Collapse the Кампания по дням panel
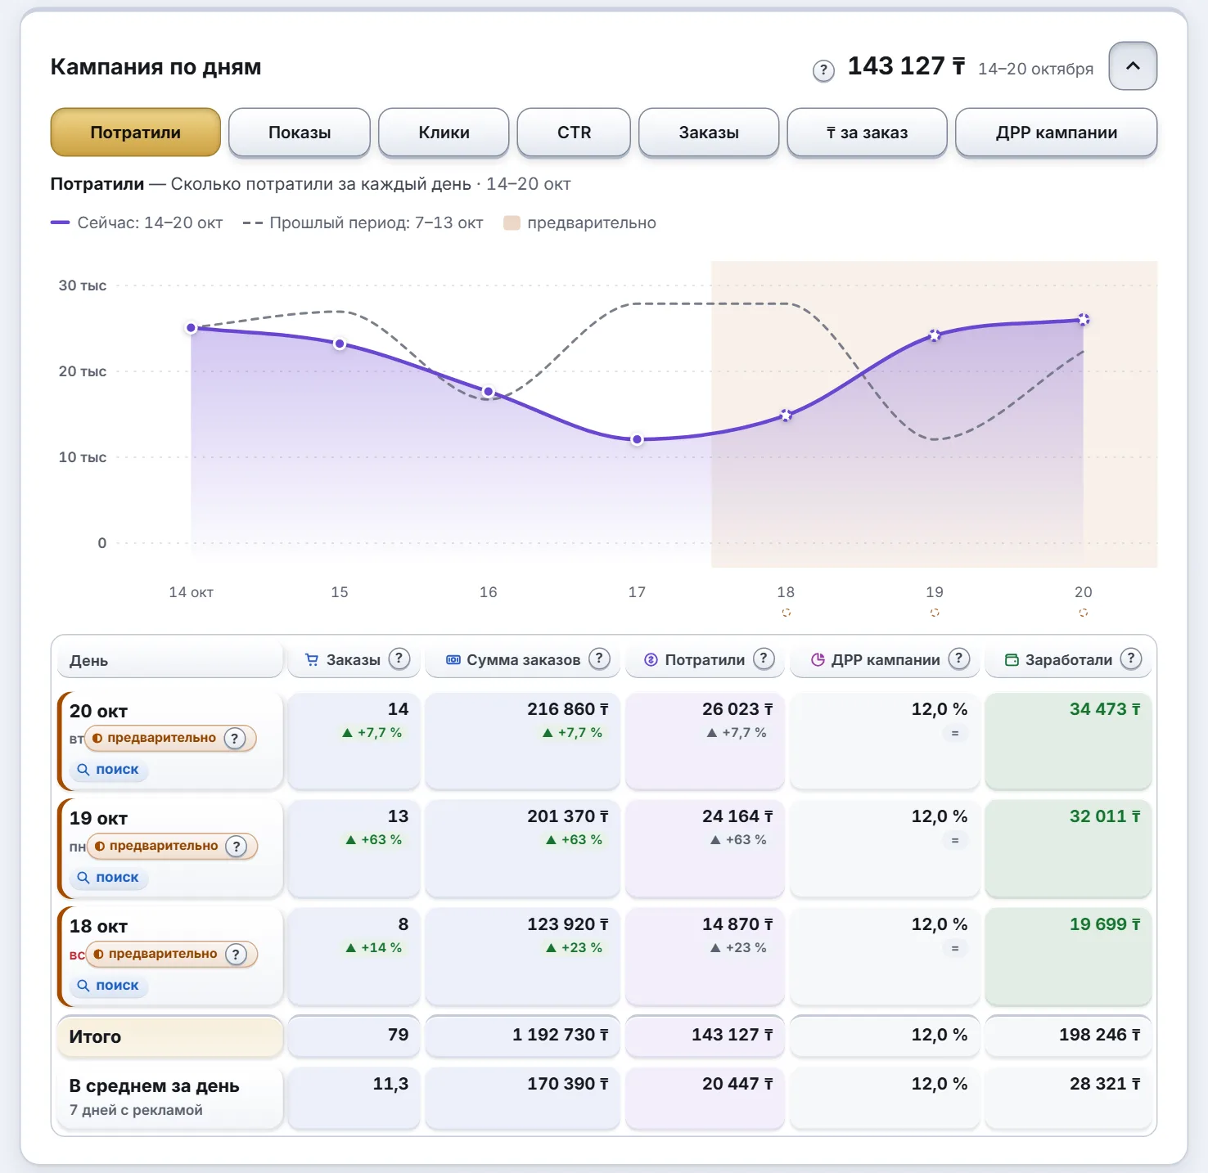1208x1173 pixels. pos(1133,66)
